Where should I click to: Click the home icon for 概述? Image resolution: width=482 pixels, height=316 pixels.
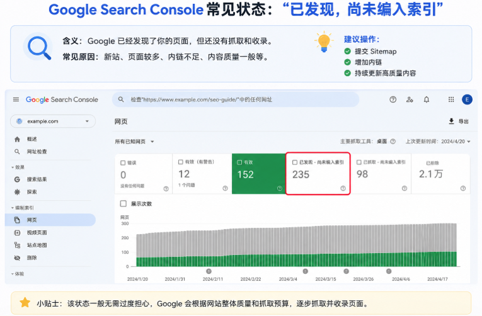pos(17,139)
